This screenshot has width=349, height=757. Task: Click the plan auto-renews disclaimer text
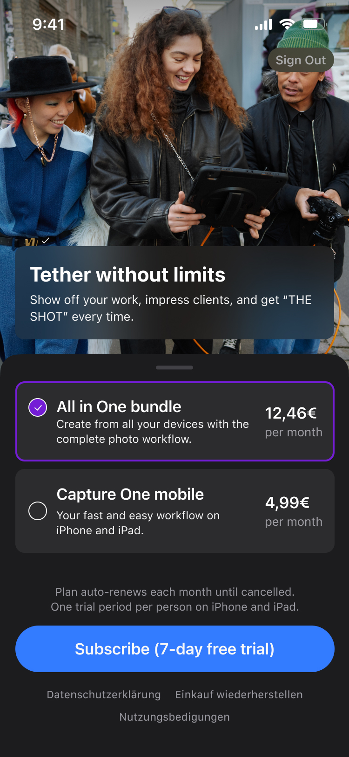point(175,599)
